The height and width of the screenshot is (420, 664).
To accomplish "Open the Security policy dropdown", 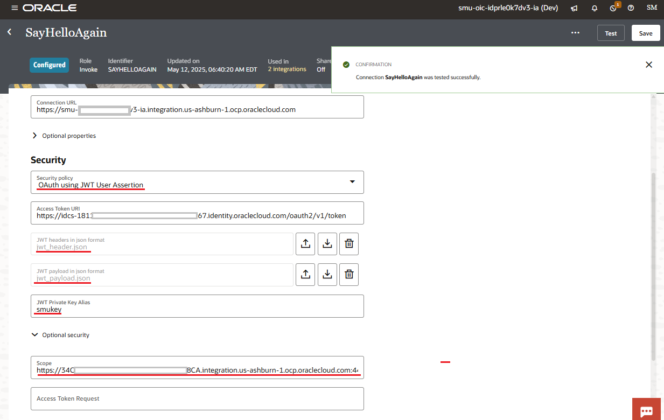I will click(x=352, y=182).
